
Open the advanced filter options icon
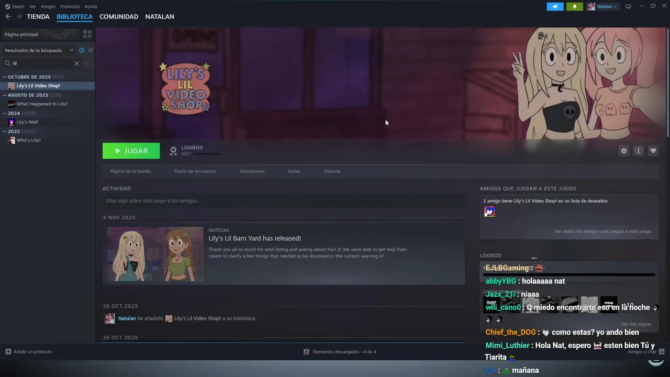click(x=87, y=63)
